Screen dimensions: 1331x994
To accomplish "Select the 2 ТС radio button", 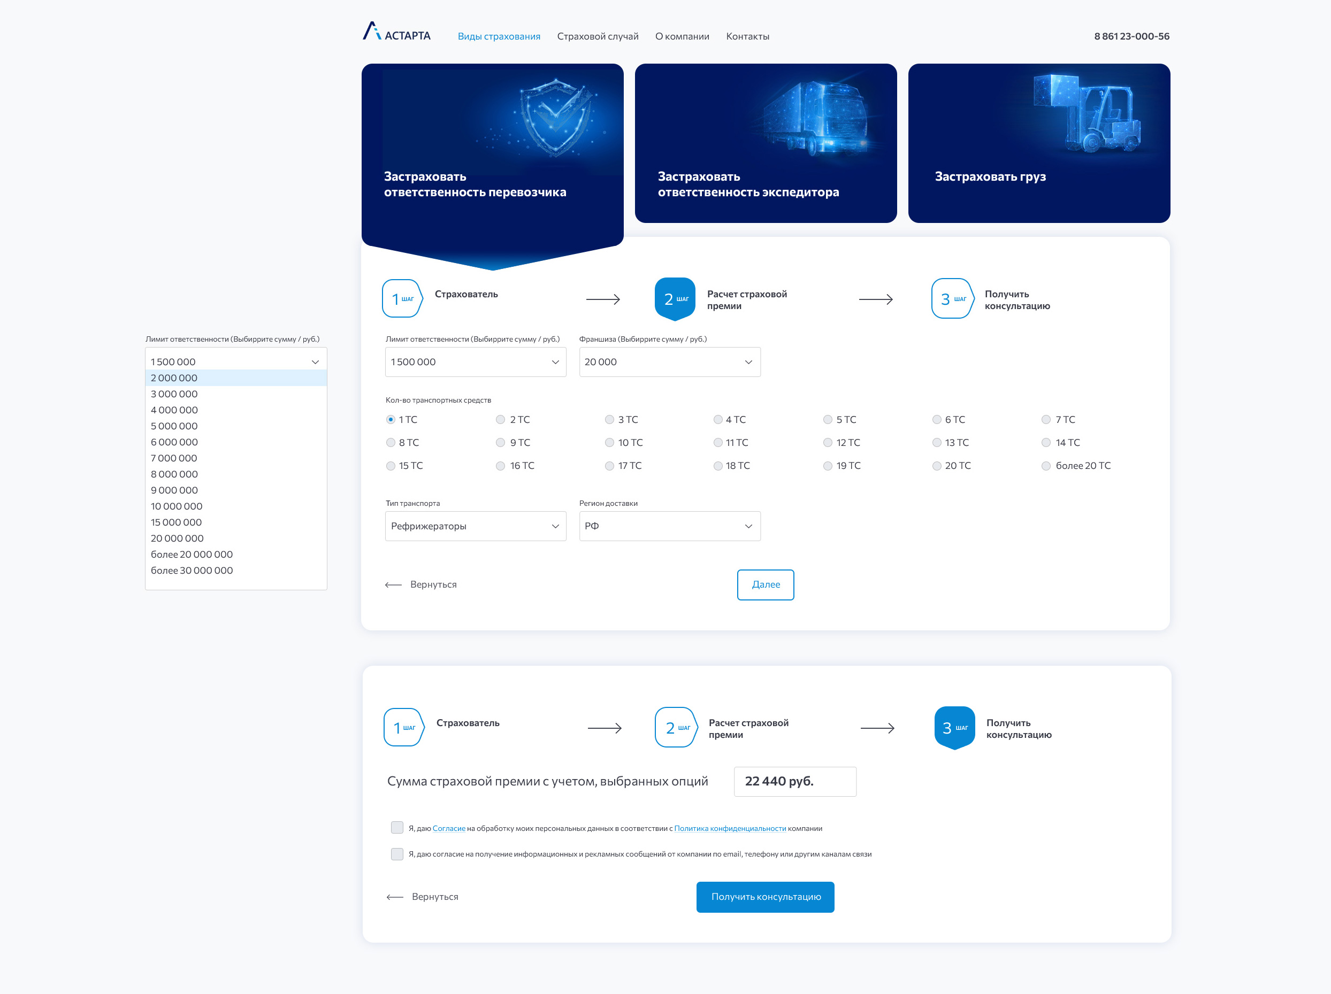I will (x=500, y=419).
